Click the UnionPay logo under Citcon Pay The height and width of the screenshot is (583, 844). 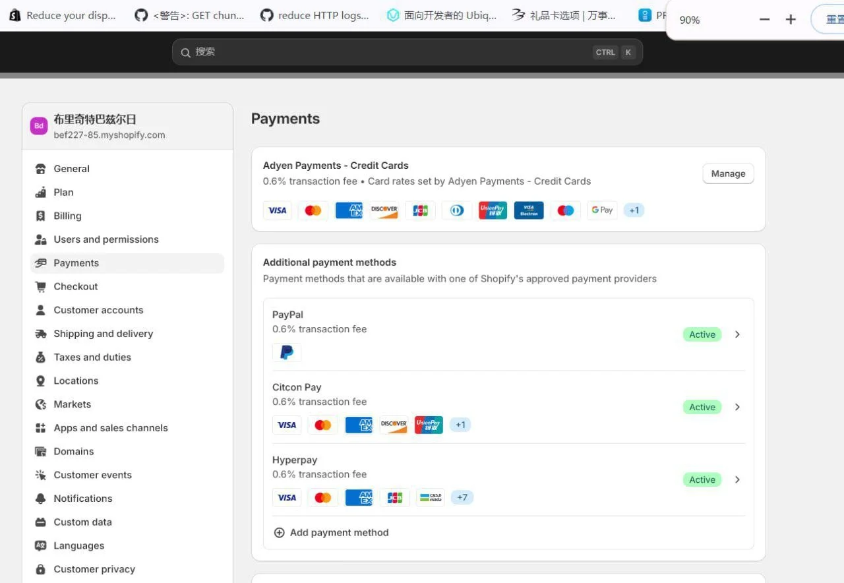[x=429, y=425]
